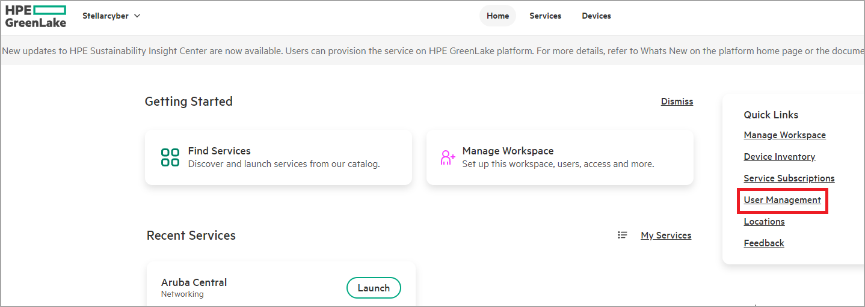Click the Manage Workspace user-plus icon
Viewport: 865px width, 307px height.
click(x=448, y=157)
